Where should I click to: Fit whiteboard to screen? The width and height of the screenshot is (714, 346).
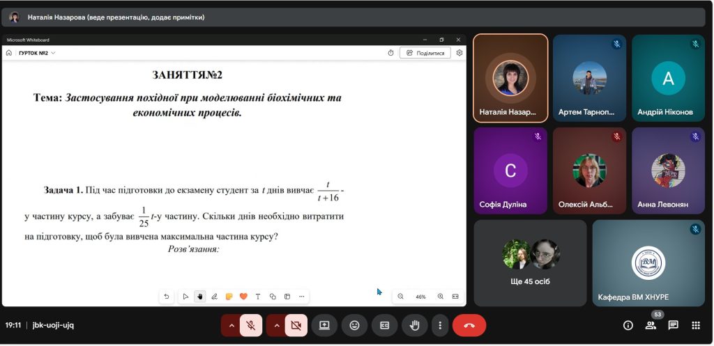coord(455,297)
